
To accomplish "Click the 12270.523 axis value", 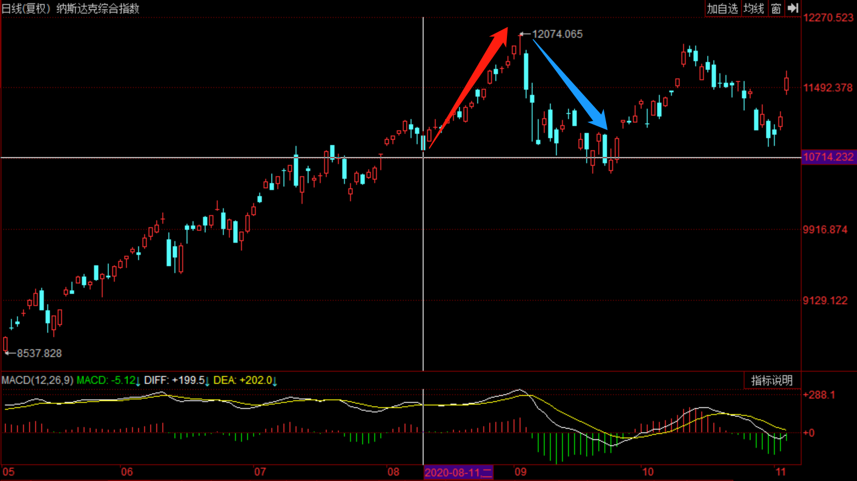I will point(828,18).
